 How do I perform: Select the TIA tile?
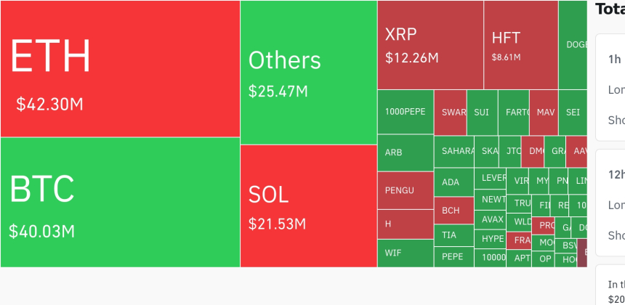click(453, 235)
